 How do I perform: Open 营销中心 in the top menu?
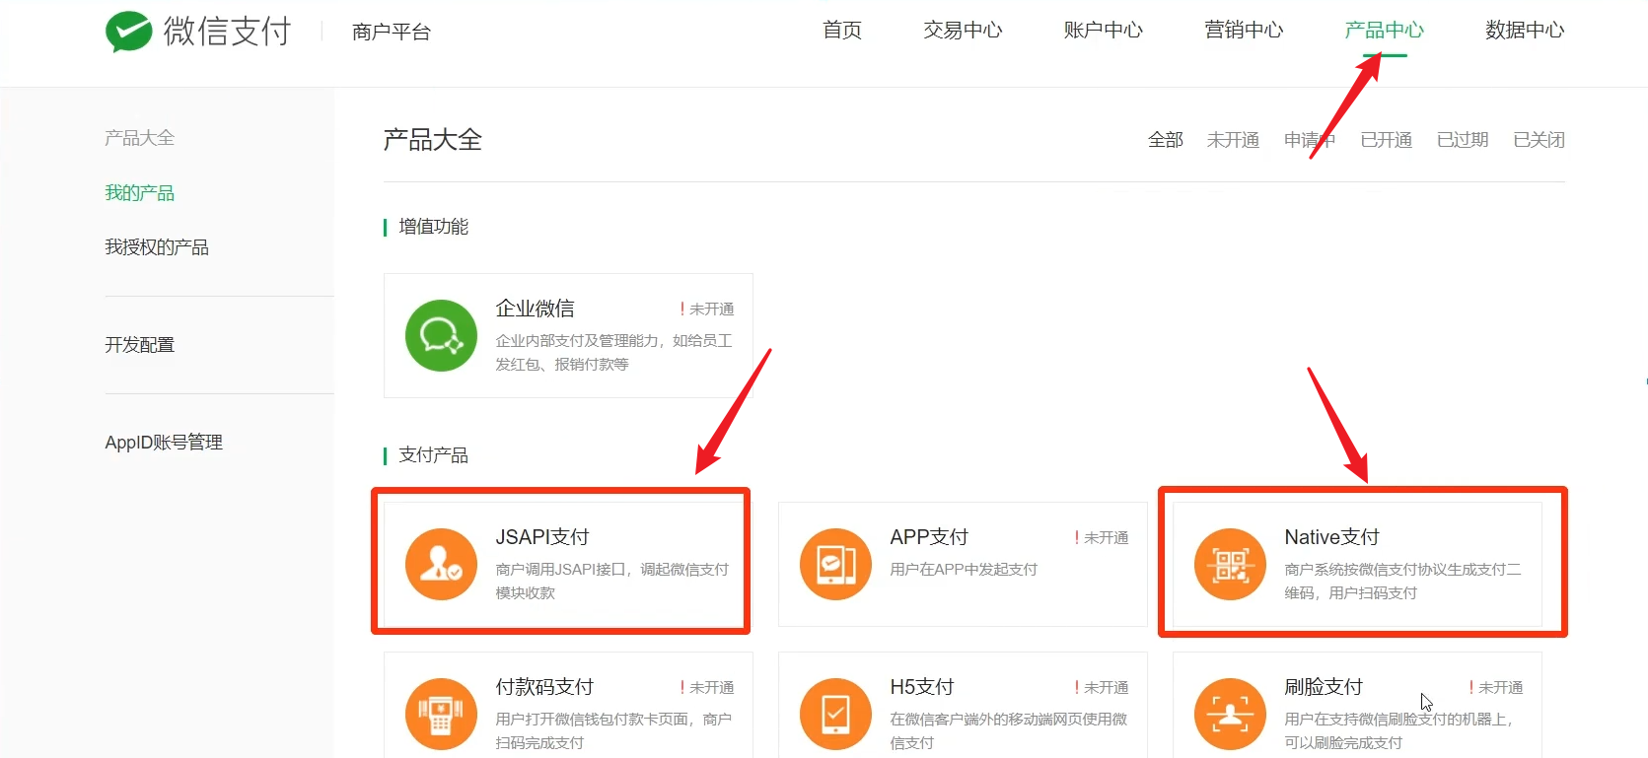tap(1244, 31)
